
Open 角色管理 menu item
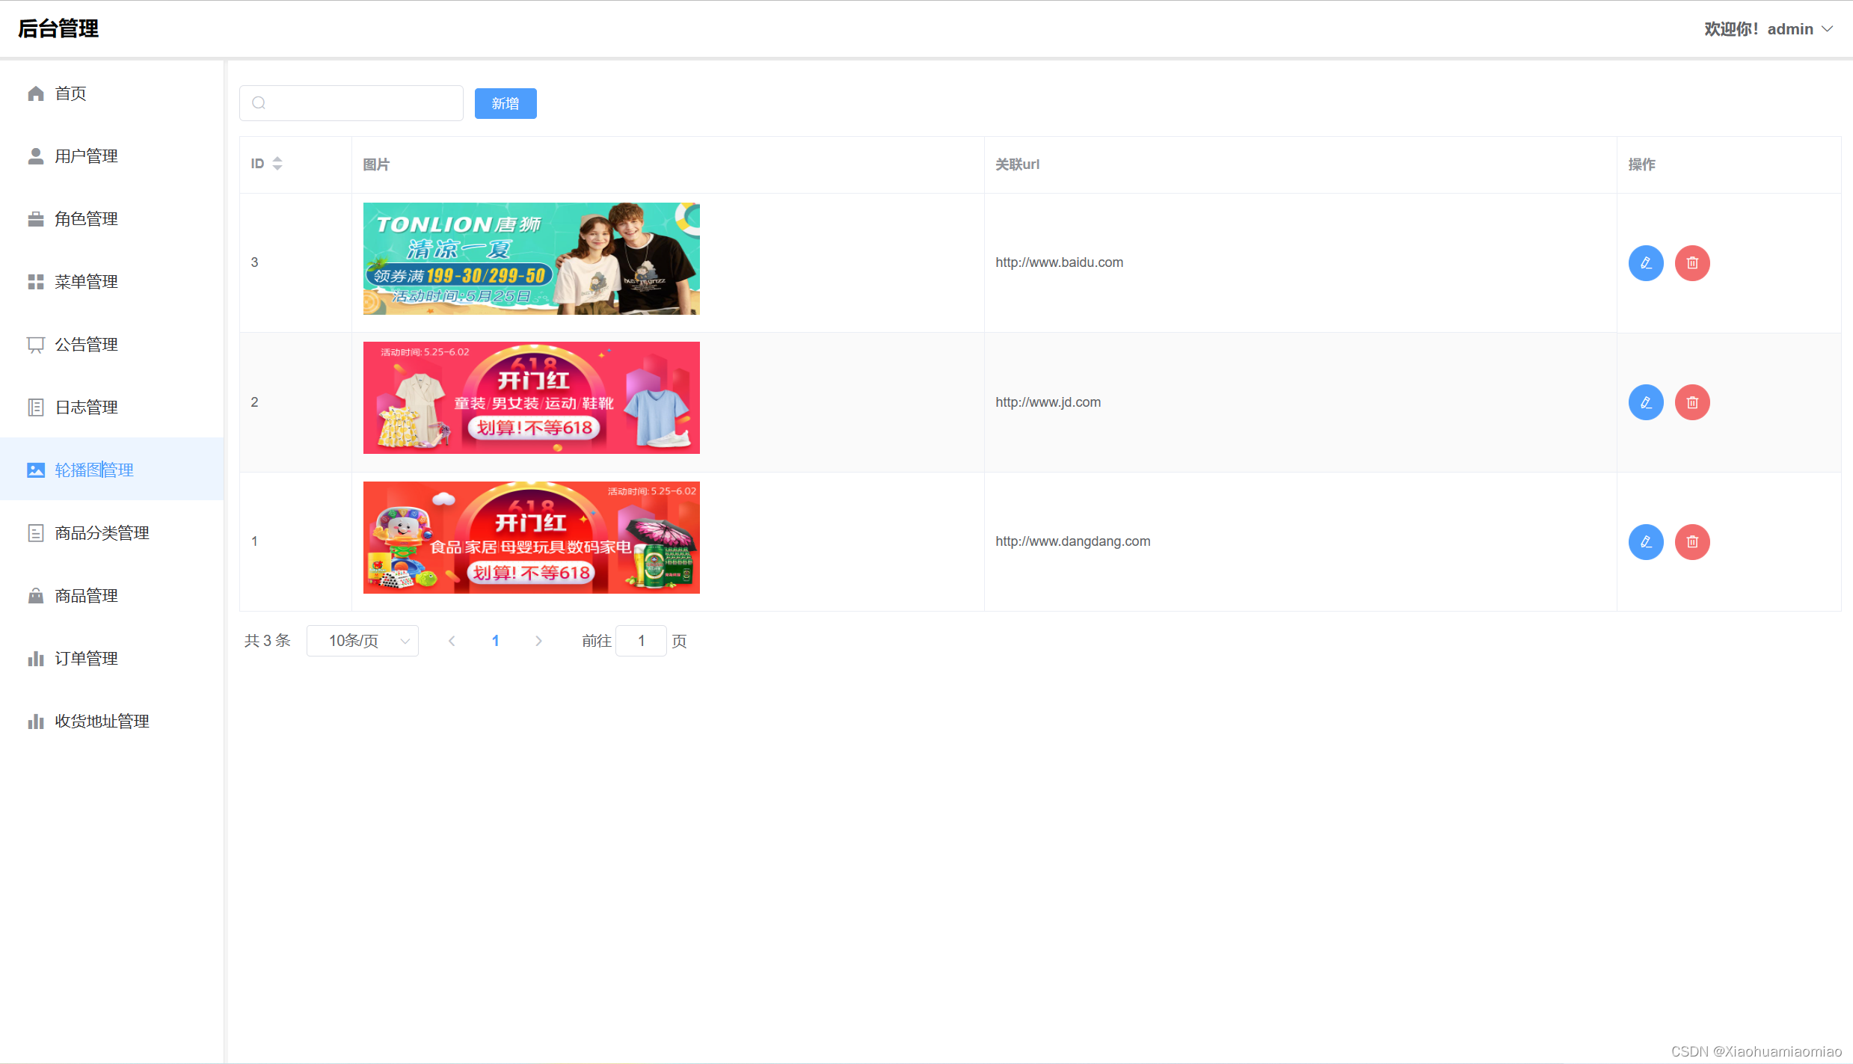(86, 219)
